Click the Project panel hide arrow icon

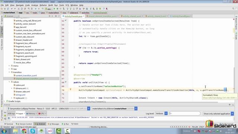point(59,16)
